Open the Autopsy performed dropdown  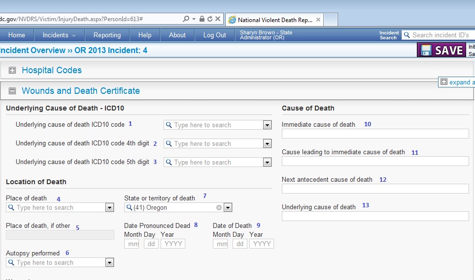(x=109, y=263)
